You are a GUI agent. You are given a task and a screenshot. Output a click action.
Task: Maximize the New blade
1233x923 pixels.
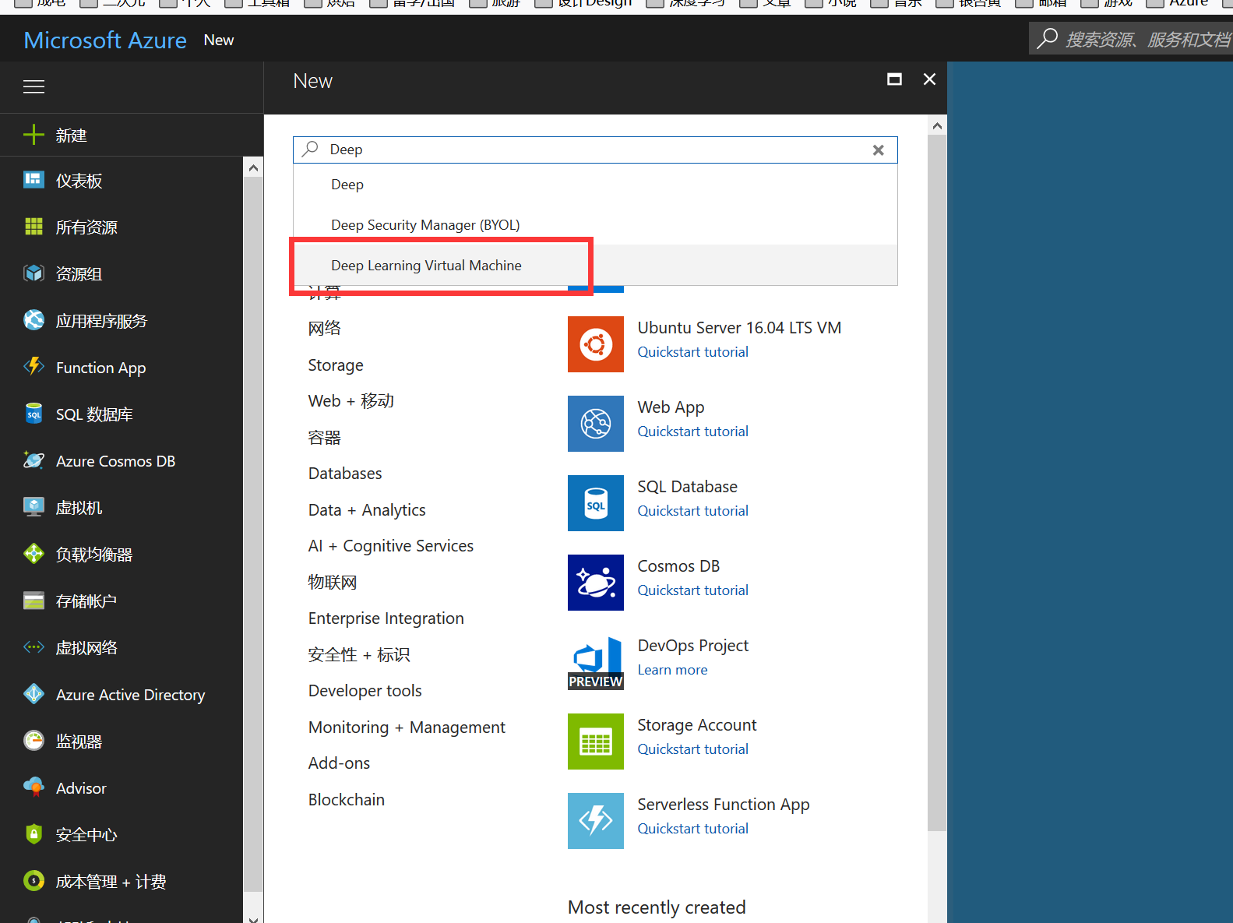coord(894,79)
